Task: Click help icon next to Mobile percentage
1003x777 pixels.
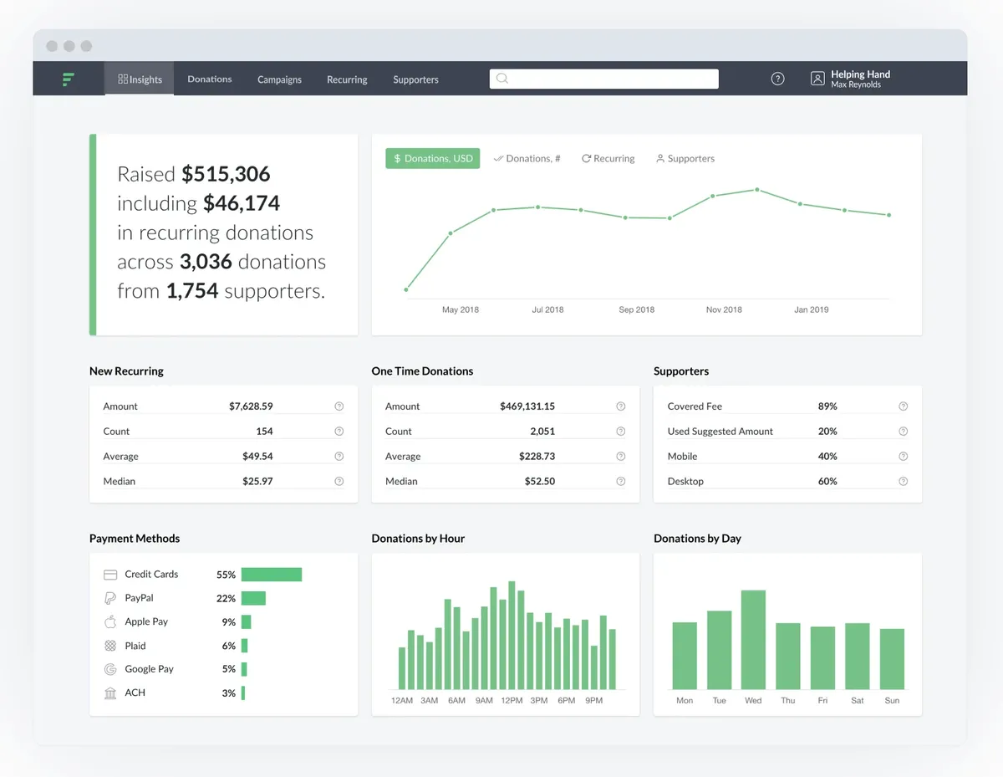Action: click(904, 457)
